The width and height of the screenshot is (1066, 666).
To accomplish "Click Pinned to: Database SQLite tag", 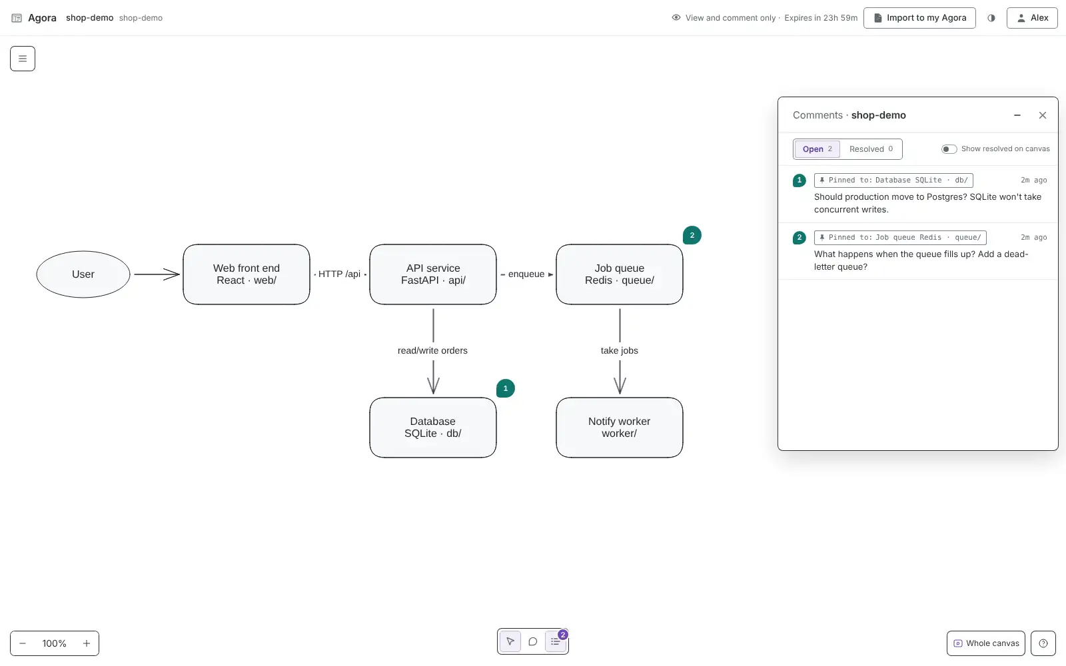I will coord(893,180).
